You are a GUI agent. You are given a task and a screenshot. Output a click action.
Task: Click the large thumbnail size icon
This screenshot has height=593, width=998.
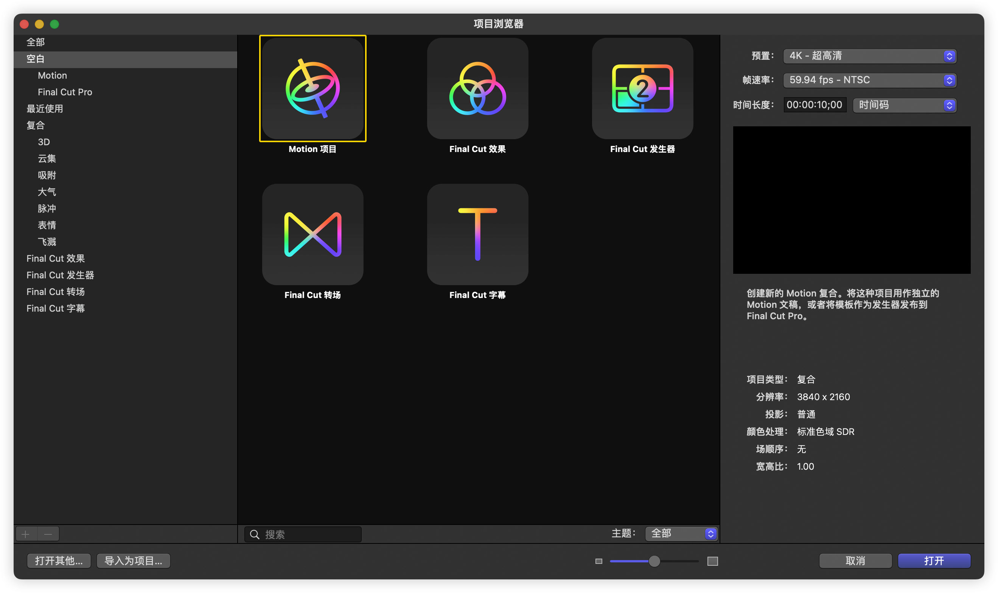coord(712,561)
